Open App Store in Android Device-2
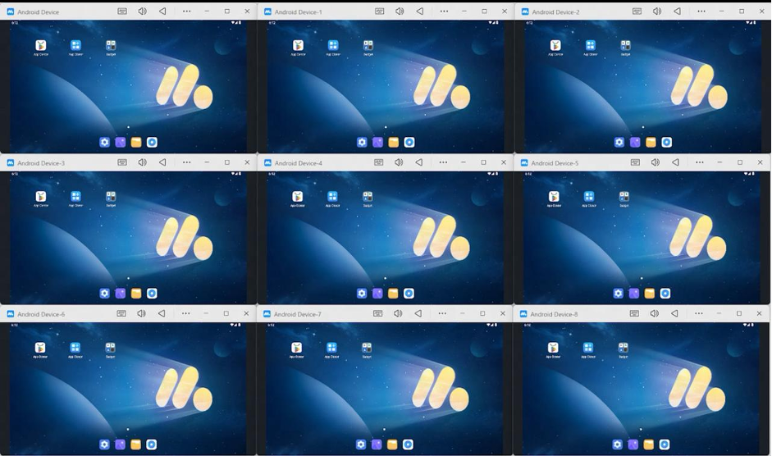The width and height of the screenshot is (772, 456). tap(591, 45)
